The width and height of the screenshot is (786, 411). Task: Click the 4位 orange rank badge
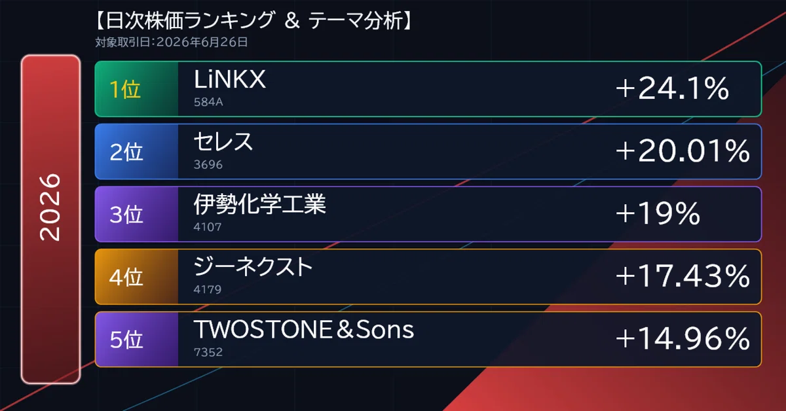click(x=137, y=277)
